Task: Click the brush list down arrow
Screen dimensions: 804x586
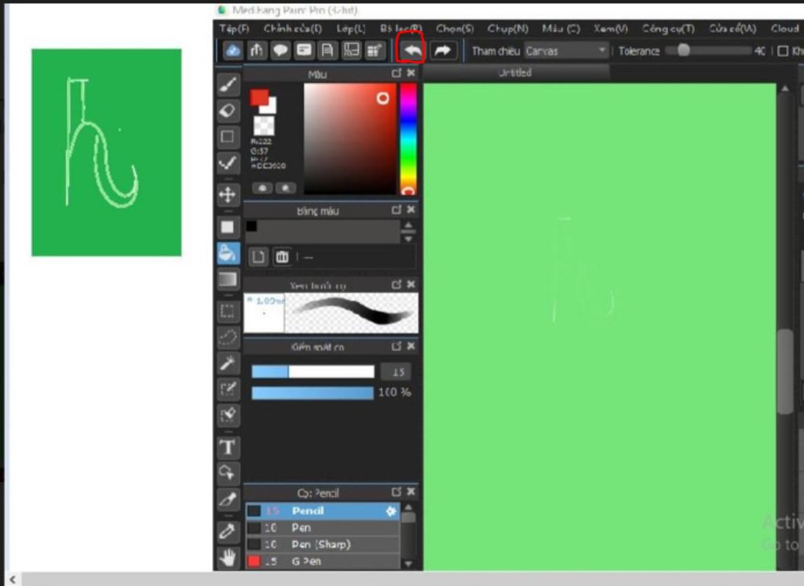Action: [x=408, y=563]
